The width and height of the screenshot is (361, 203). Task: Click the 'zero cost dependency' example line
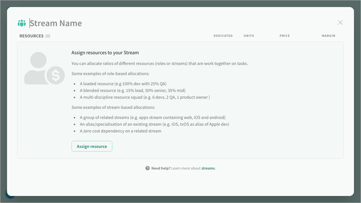pyautogui.click(x=121, y=131)
